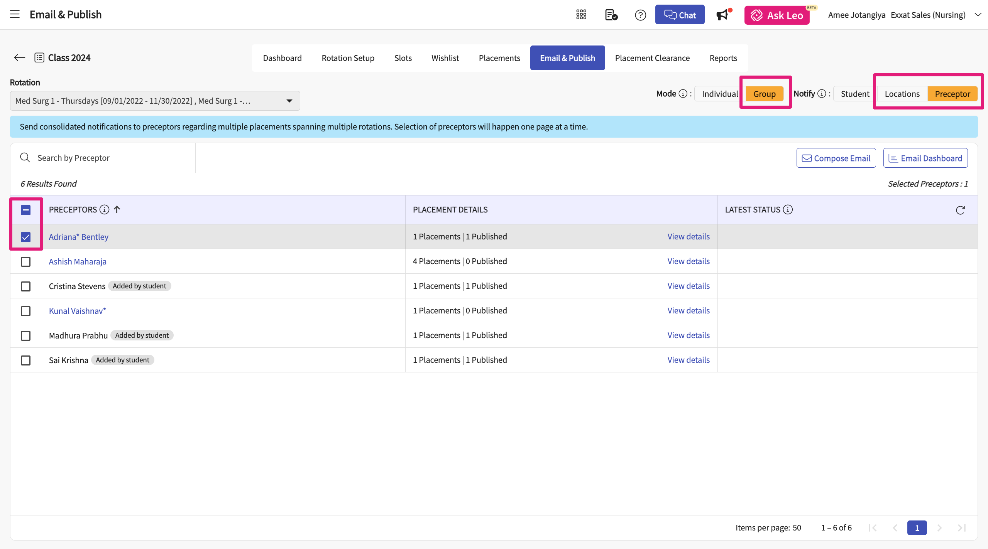This screenshot has width=988, height=549.
Task: Uncheck the Adriana* Bentley checkbox
Action: [25, 237]
